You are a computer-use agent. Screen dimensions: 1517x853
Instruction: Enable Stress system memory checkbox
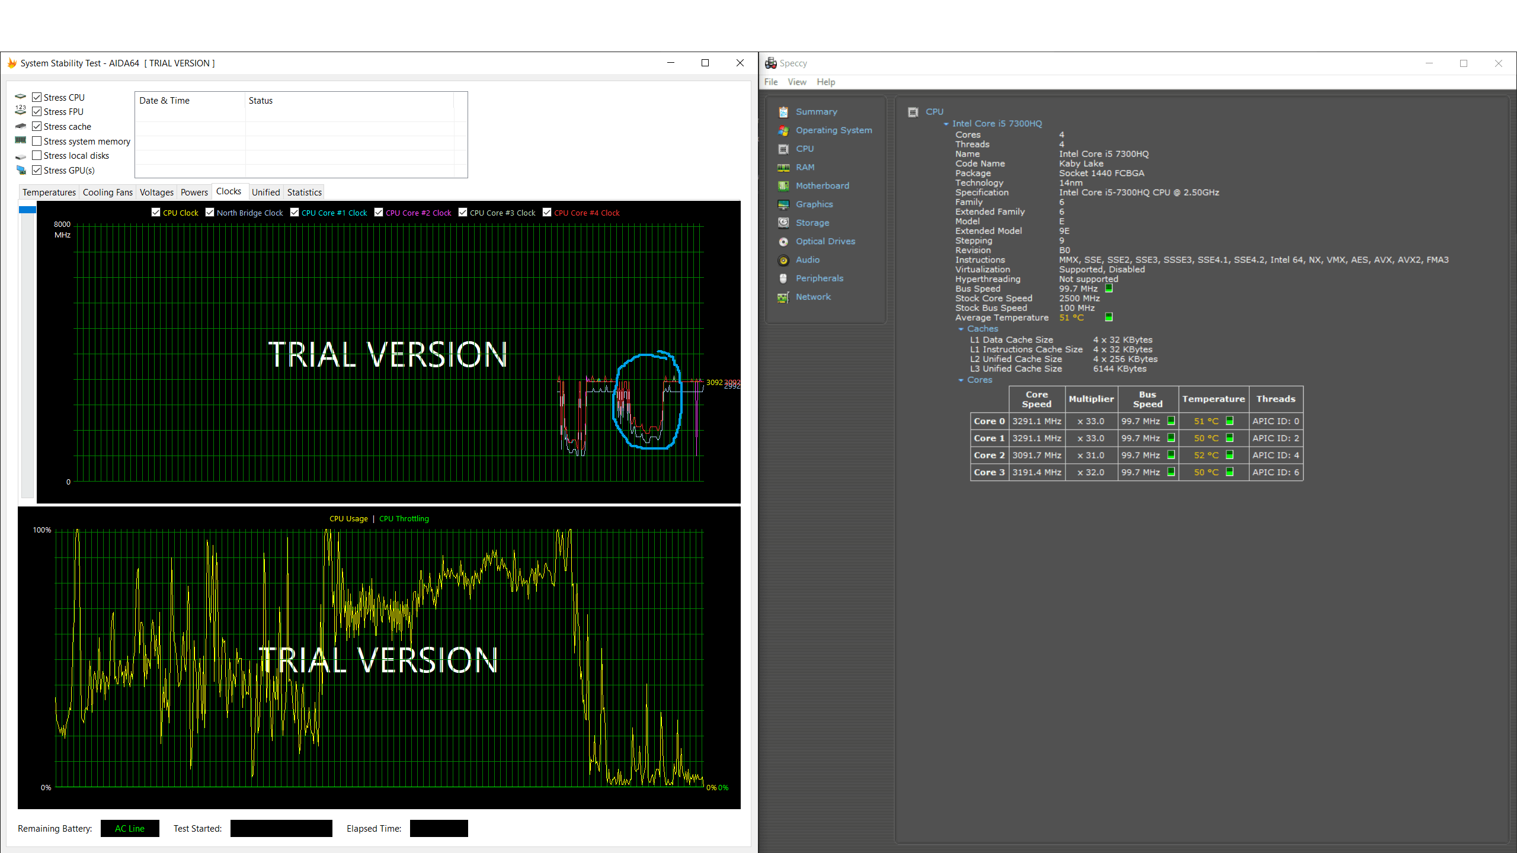[37, 141]
